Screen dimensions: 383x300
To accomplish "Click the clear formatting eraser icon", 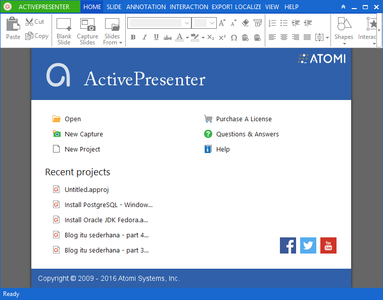I will click(x=245, y=23).
